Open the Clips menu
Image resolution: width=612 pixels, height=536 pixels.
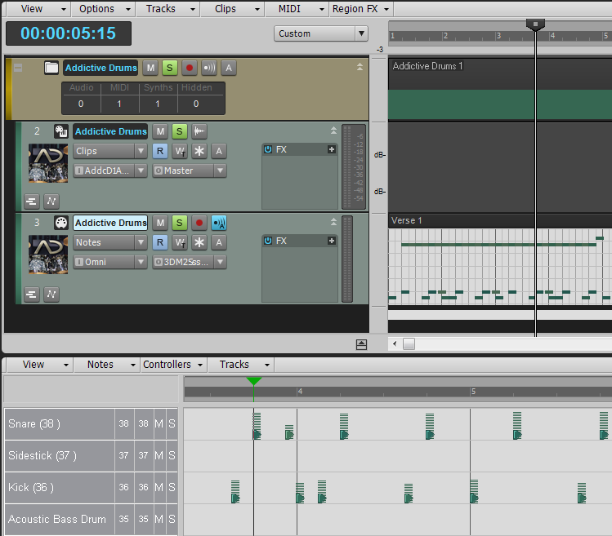(x=233, y=9)
